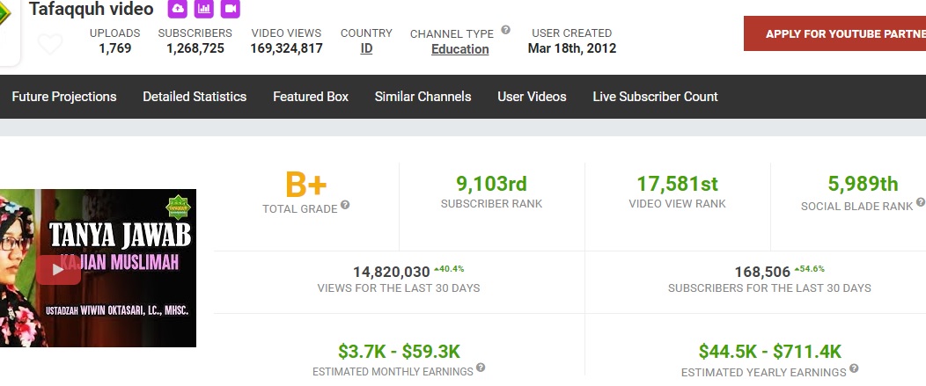
Task: Click the Apply for YouTube Partner button
Action: 834,33
